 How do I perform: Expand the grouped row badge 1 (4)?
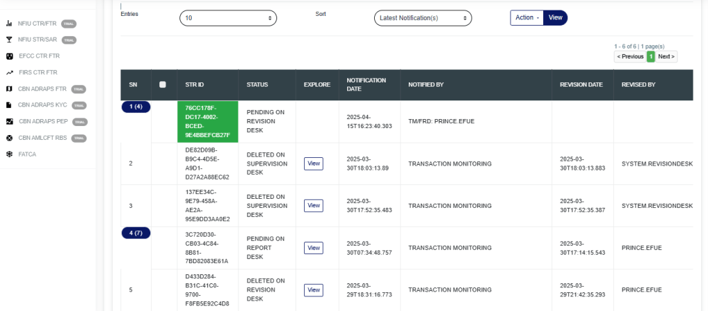click(136, 107)
